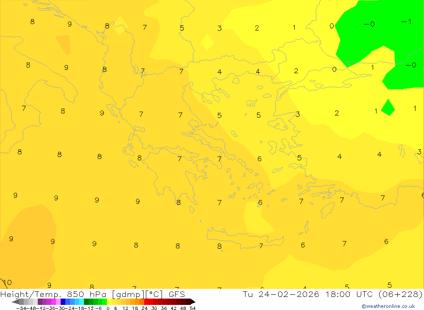Select the dark purple legend swatch
Screen dimensions: 424x310
[x=40, y=302]
